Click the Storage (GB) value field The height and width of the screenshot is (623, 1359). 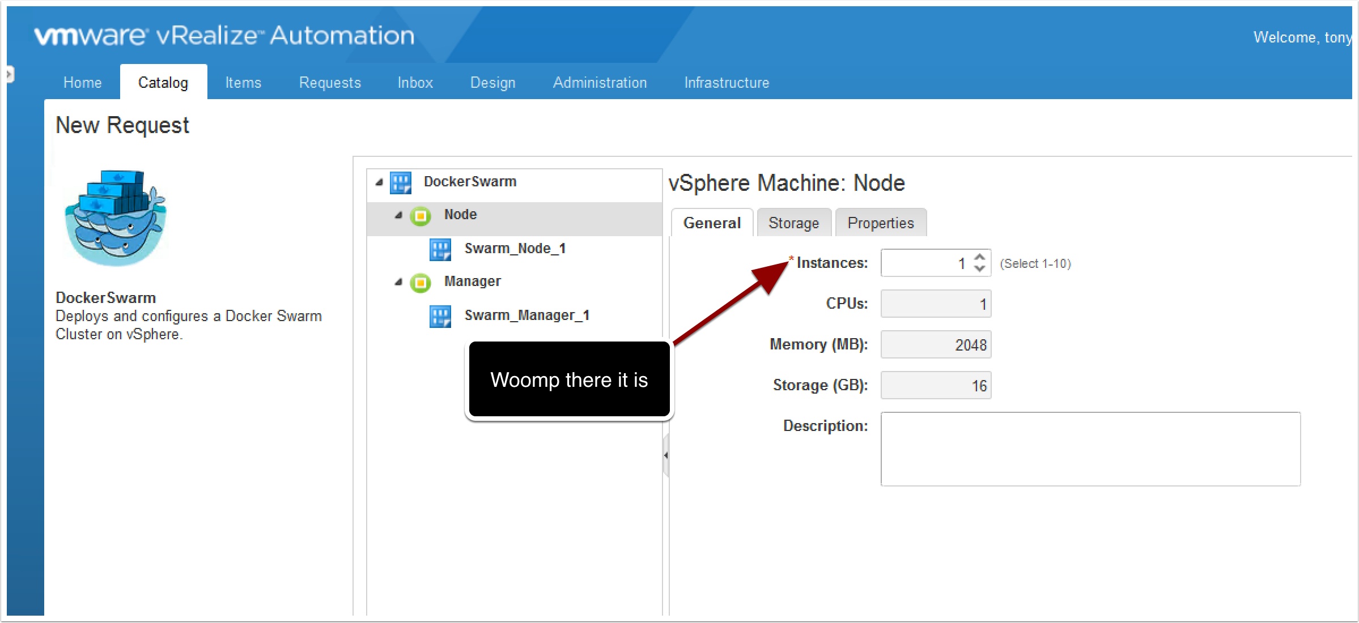tap(936, 386)
